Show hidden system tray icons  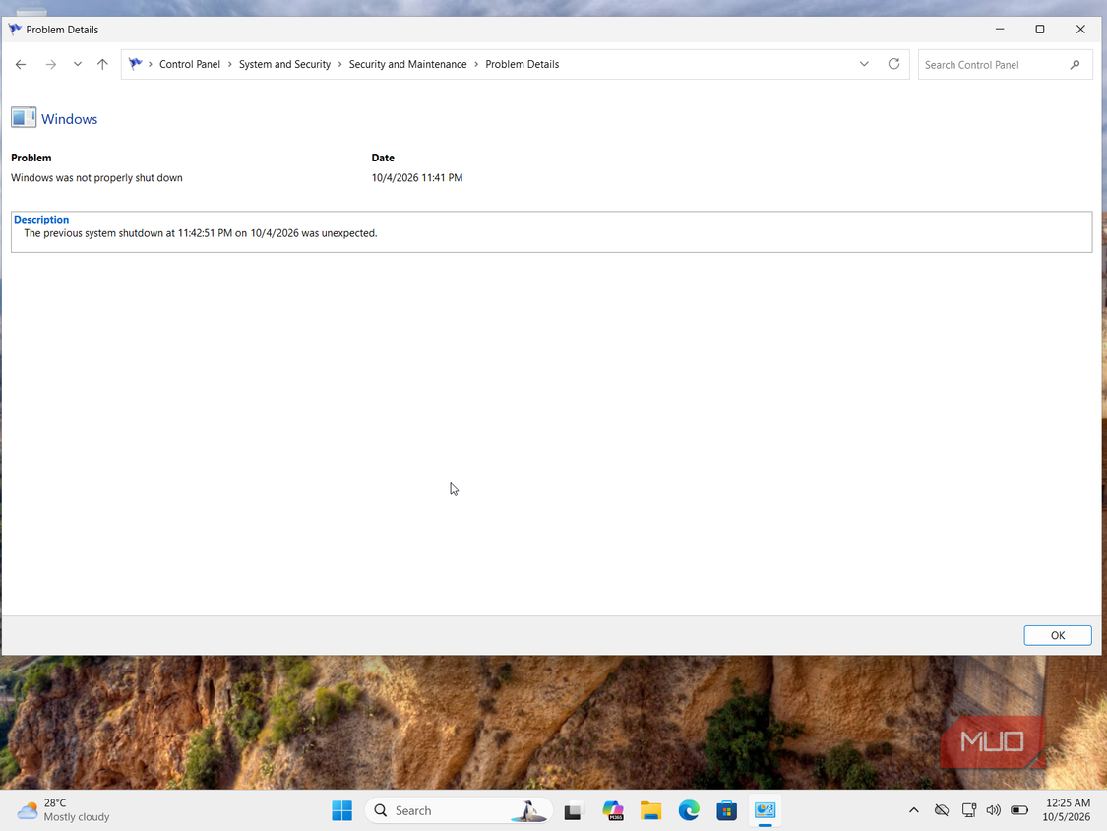[x=913, y=810]
